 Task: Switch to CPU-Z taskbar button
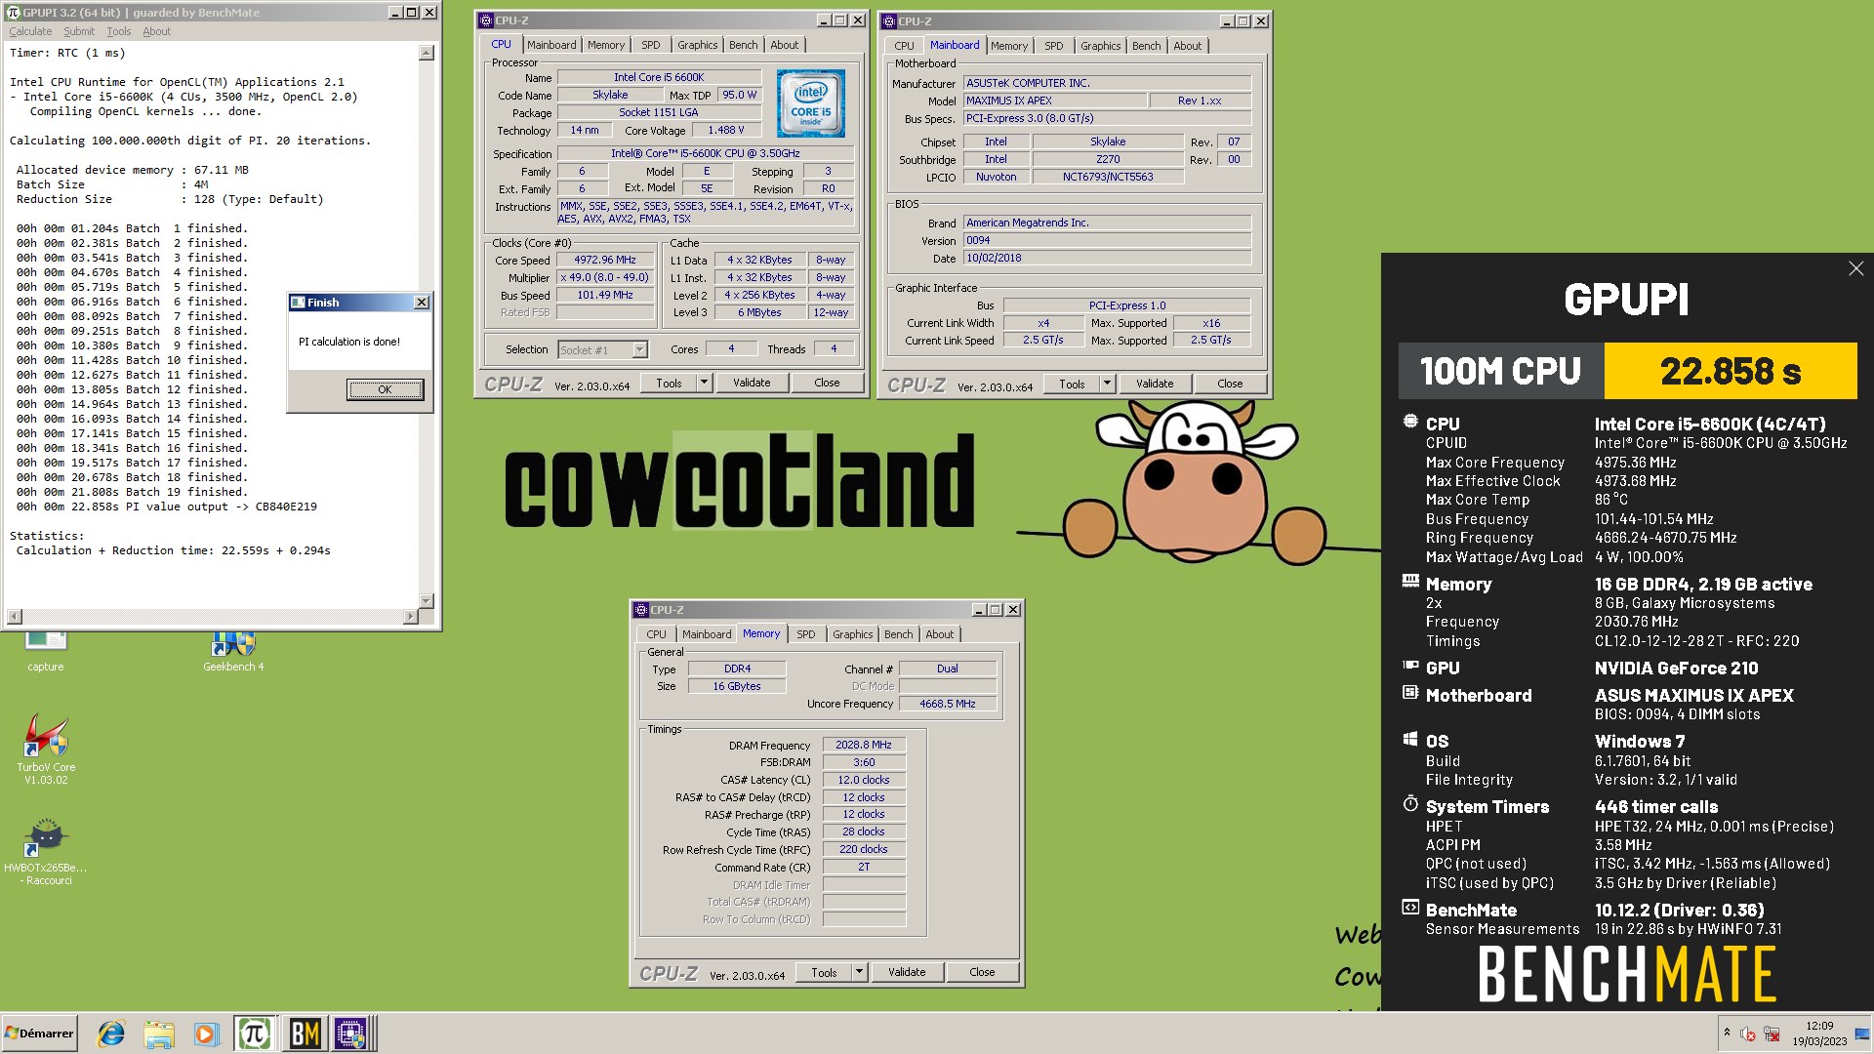(x=350, y=1034)
